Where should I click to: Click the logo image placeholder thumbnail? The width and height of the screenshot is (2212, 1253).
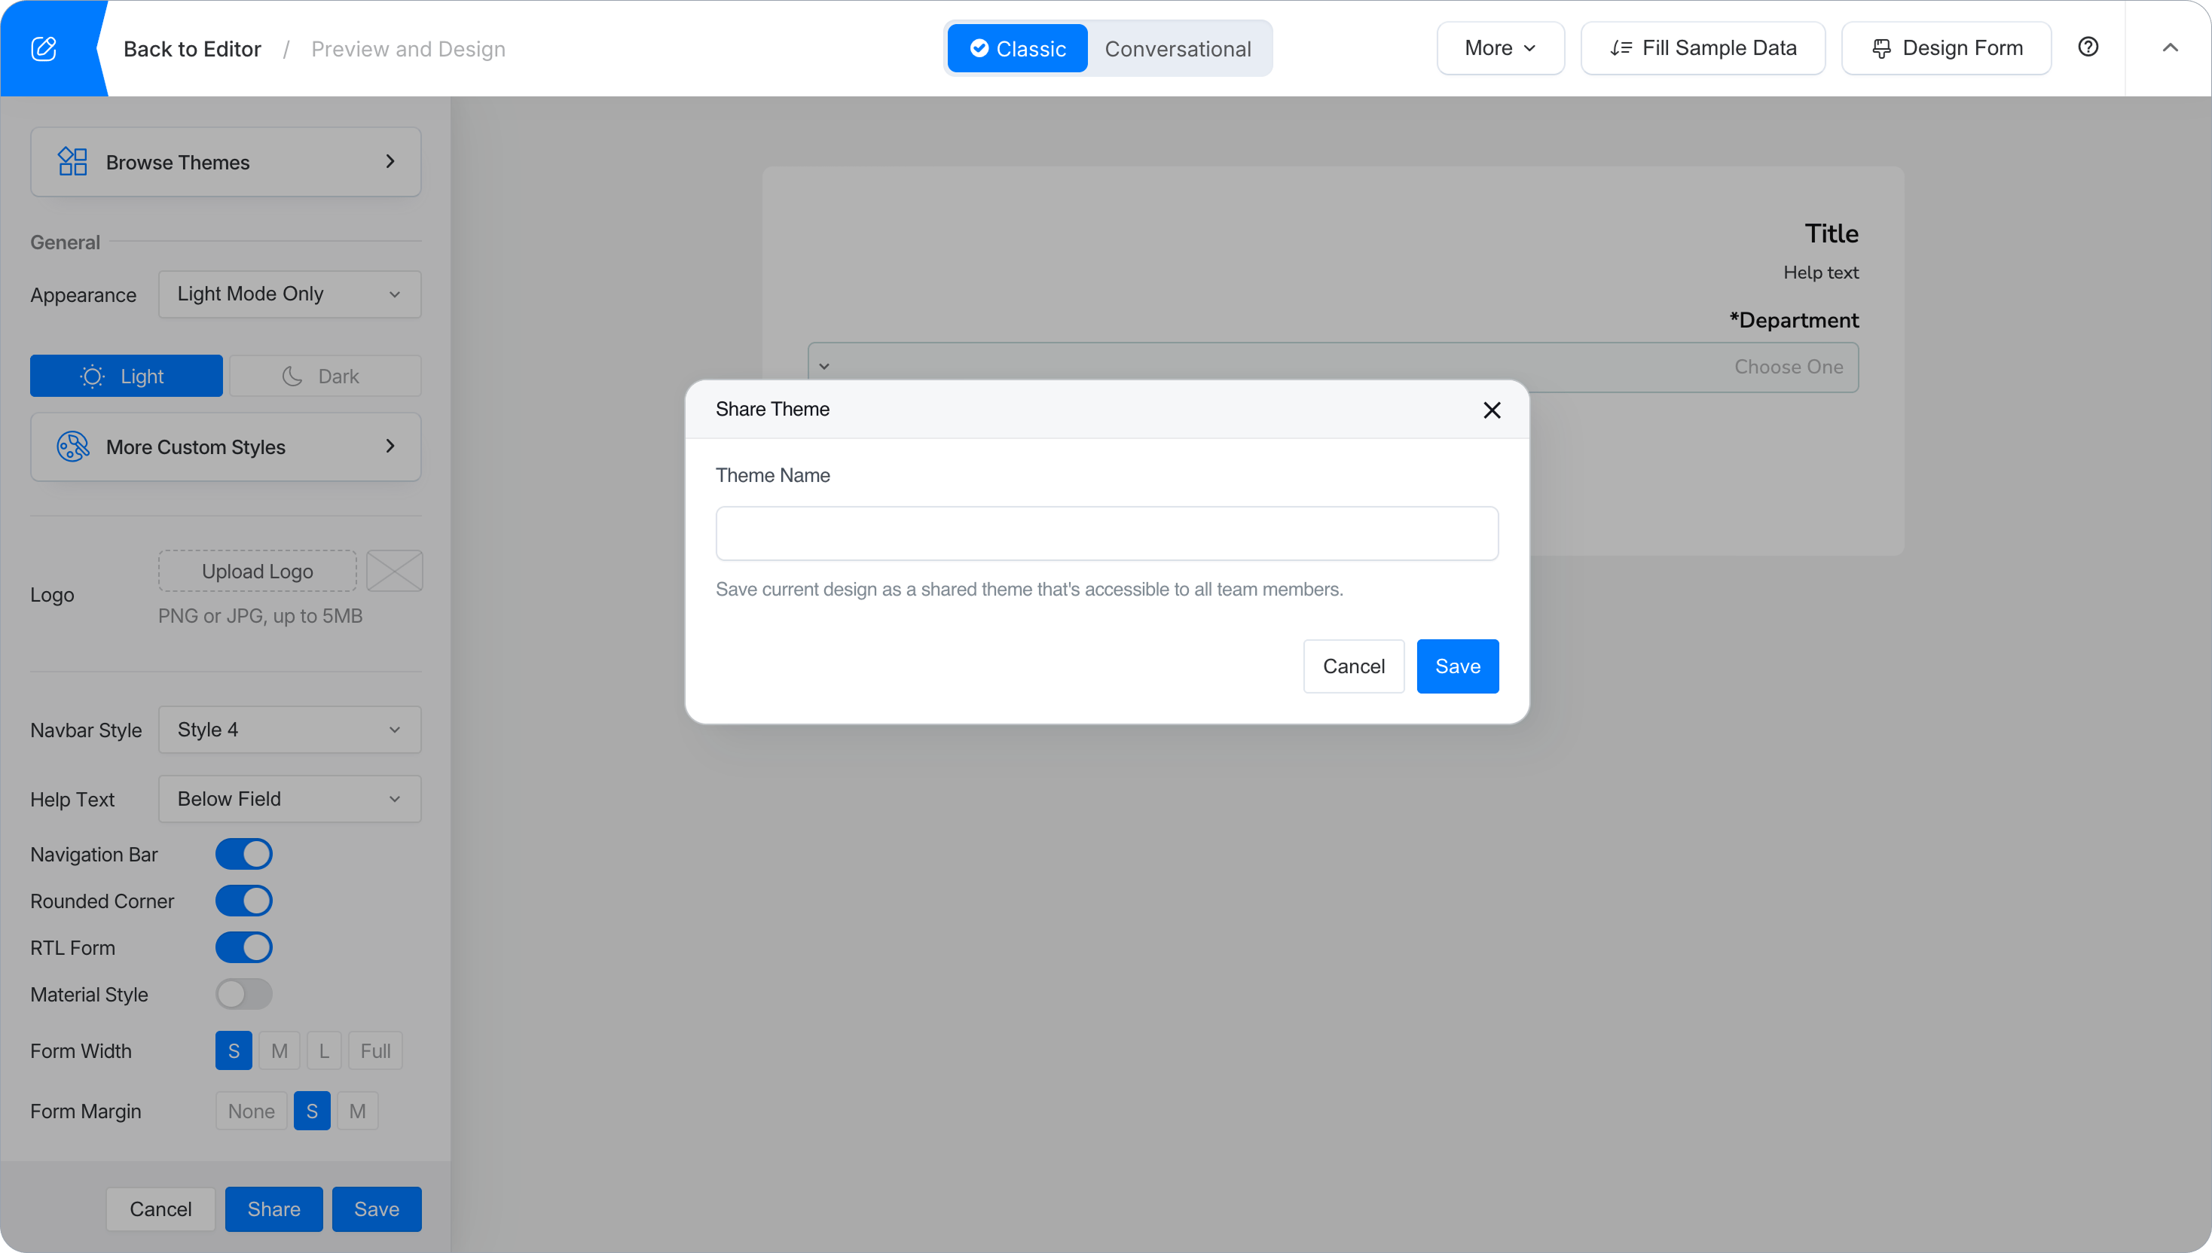(x=396, y=572)
